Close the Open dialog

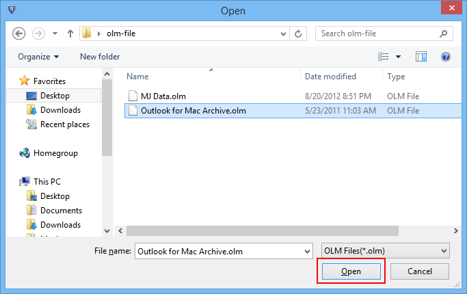[451, 8]
